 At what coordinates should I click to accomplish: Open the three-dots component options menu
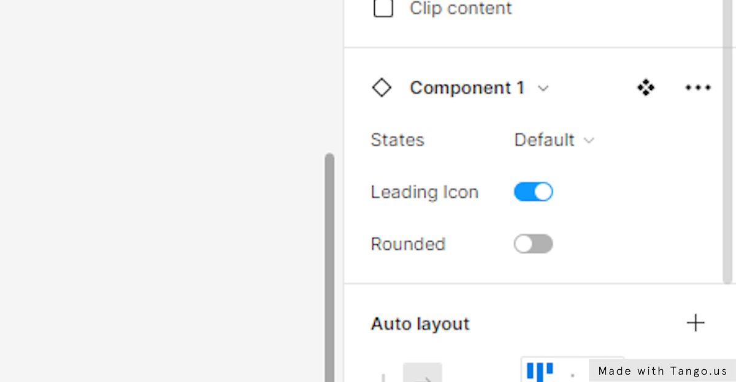coord(698,88)
